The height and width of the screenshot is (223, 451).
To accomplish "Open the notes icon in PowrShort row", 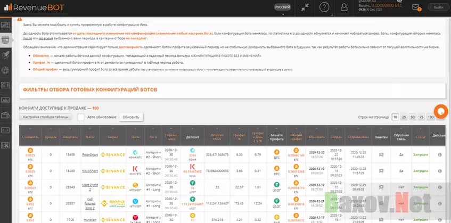I will [381, 155].
